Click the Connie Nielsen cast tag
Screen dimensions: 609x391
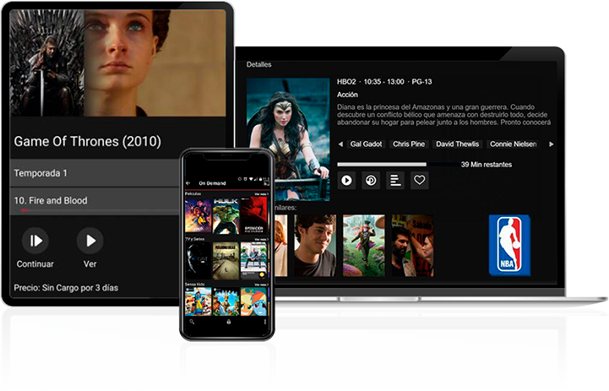click(x=513, y=144)
